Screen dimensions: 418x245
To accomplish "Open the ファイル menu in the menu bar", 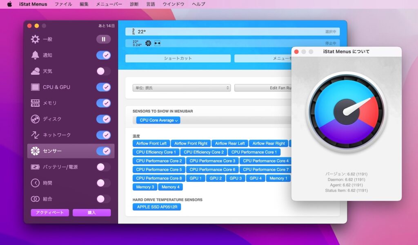I will pyautogui.click(x=63, y=4).
